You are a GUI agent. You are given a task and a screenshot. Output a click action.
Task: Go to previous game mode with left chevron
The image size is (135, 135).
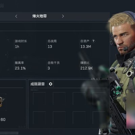point(16,16)
